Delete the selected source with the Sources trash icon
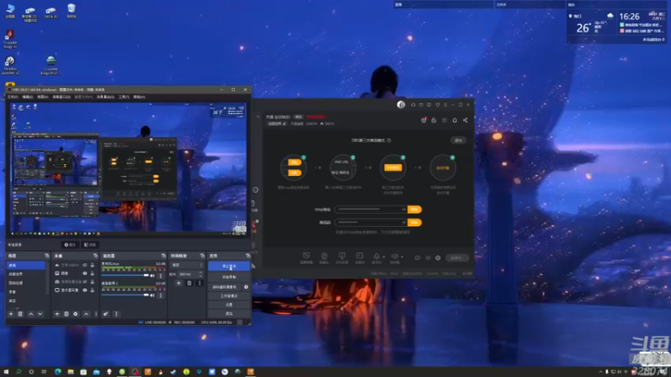671x377 pixels. coord(66,313)
